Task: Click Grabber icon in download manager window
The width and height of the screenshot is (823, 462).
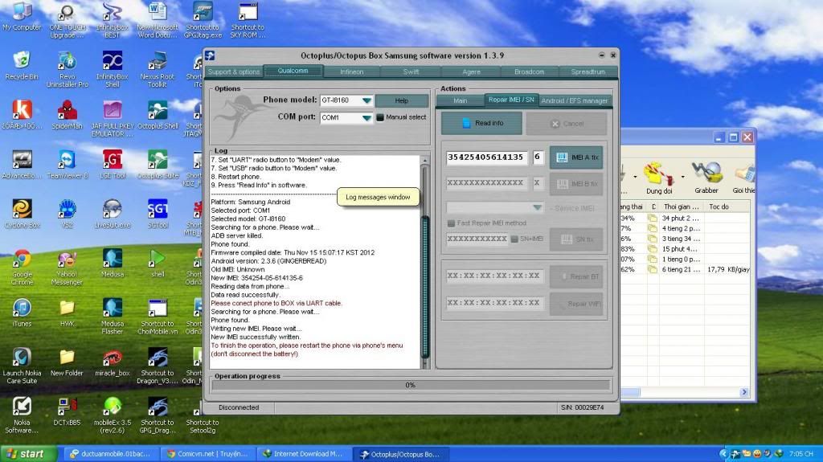Action: (706, 178)
